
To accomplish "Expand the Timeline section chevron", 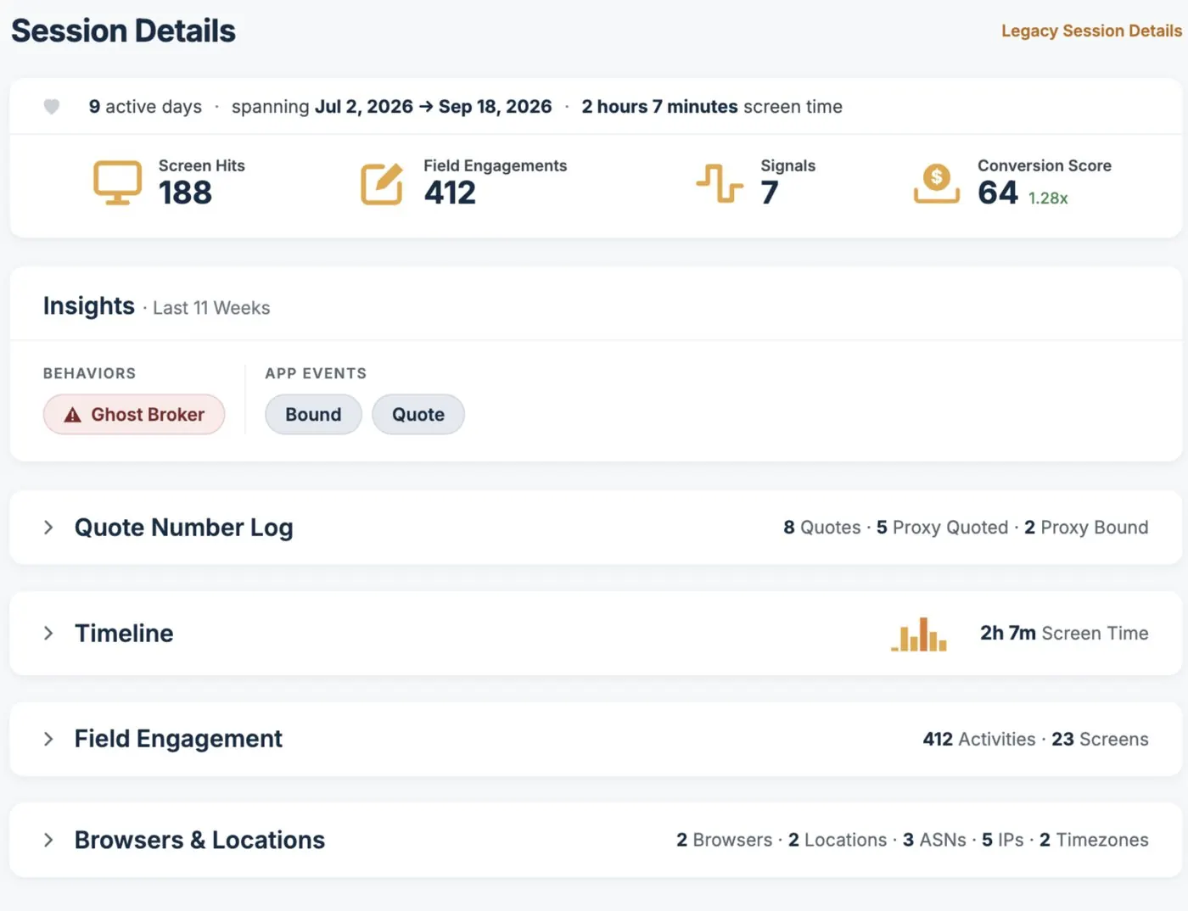I will tap(48, 633).
